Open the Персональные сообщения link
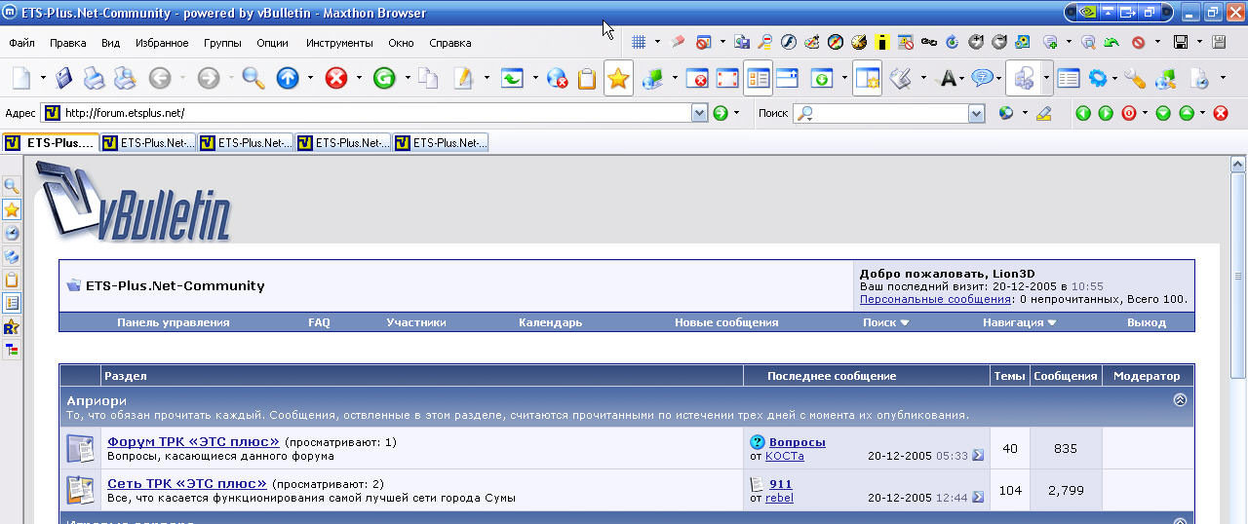The image size is (1248, 524). click(x=935, y=300)
